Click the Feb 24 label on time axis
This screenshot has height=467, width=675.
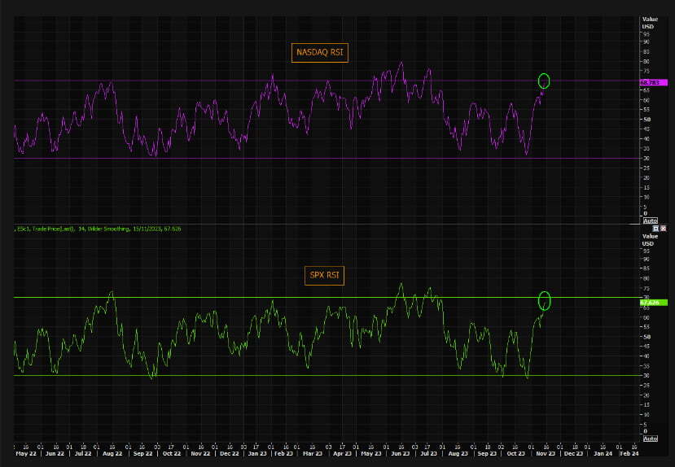click(629, 454)
